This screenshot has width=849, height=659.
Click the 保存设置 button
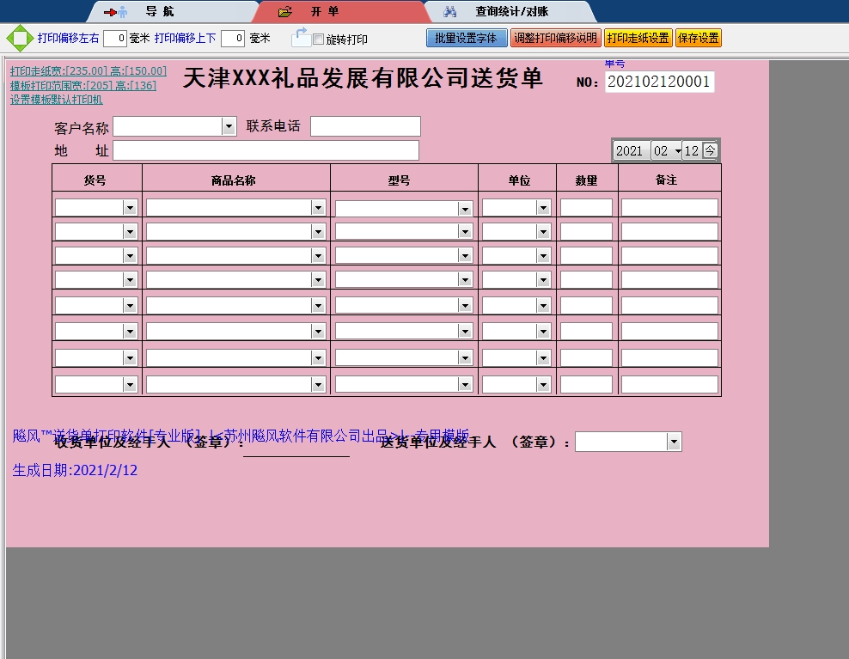coord(698,38)
